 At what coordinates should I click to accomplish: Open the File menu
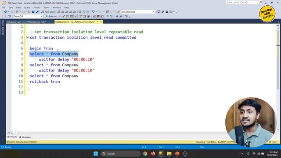[x=4, y=7]
